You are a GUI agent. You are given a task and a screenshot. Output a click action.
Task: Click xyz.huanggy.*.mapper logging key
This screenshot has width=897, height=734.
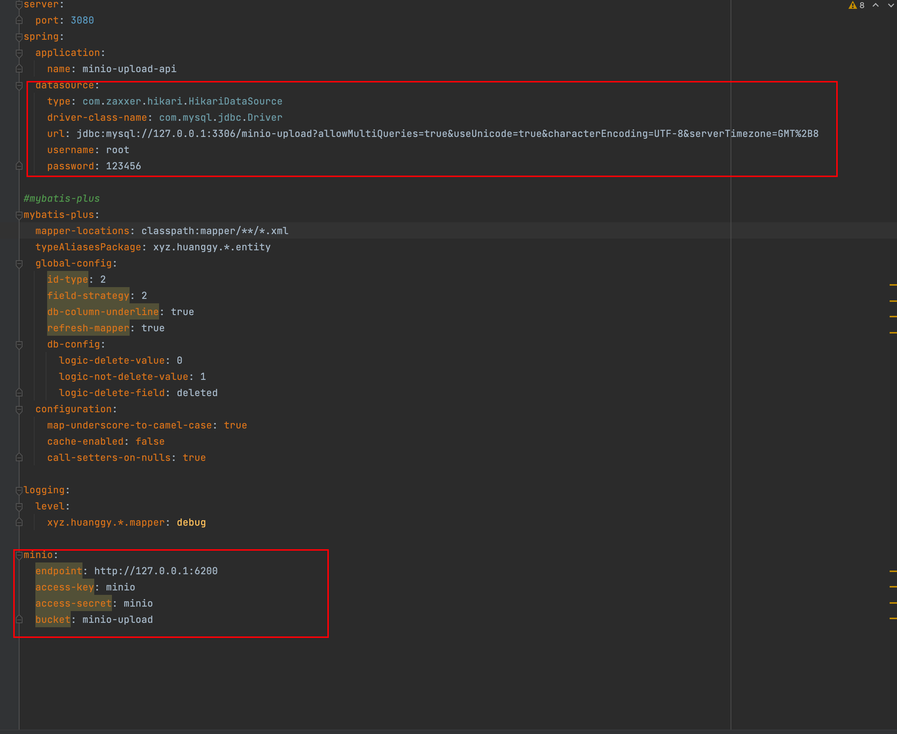point(106,523)
